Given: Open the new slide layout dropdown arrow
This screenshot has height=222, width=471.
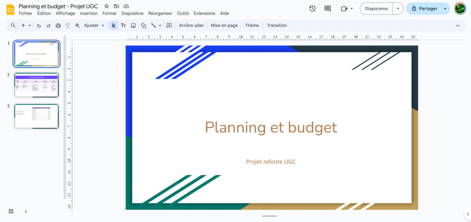Looking at the screenshot, I should (x=30, y=25).
